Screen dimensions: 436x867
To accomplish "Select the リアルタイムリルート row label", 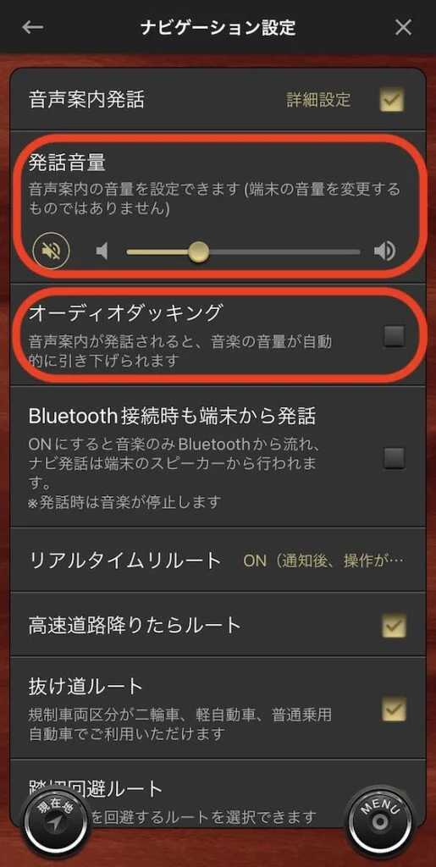I will tap(125, 561).
